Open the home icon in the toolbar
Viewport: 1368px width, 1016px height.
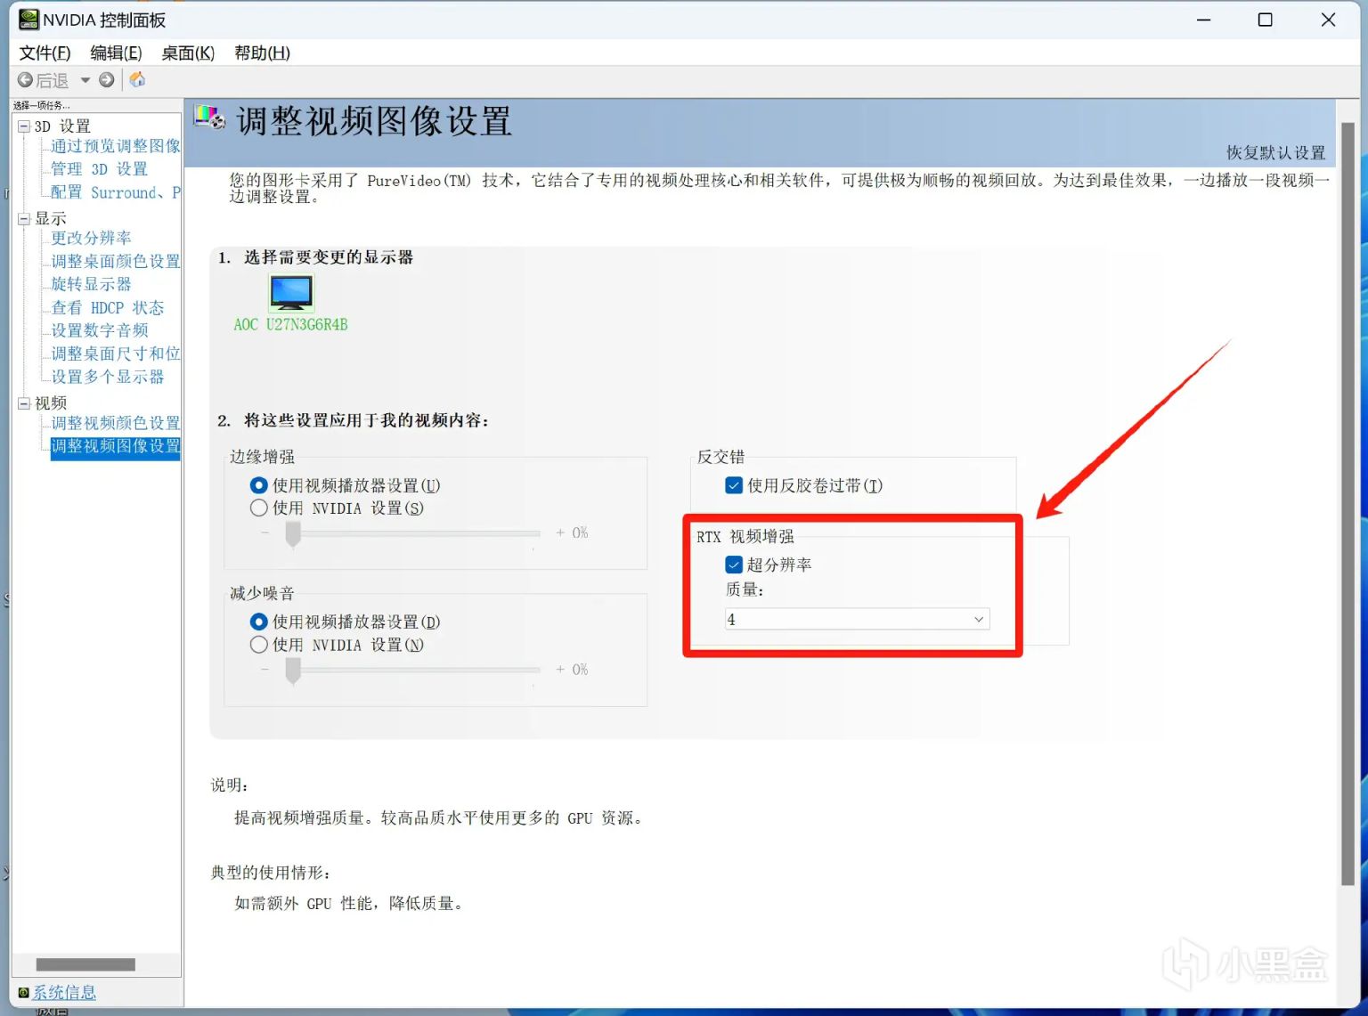tap(137, 80)
